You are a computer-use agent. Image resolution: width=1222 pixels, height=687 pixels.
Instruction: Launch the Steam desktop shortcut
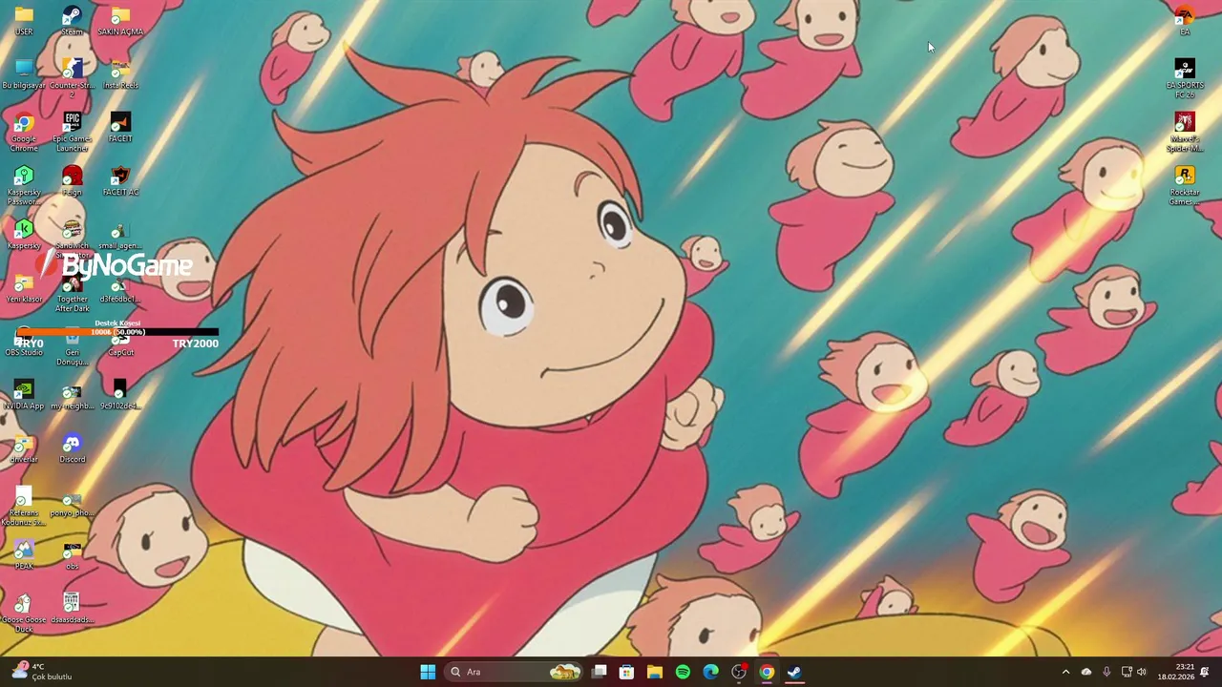(72, 21)
